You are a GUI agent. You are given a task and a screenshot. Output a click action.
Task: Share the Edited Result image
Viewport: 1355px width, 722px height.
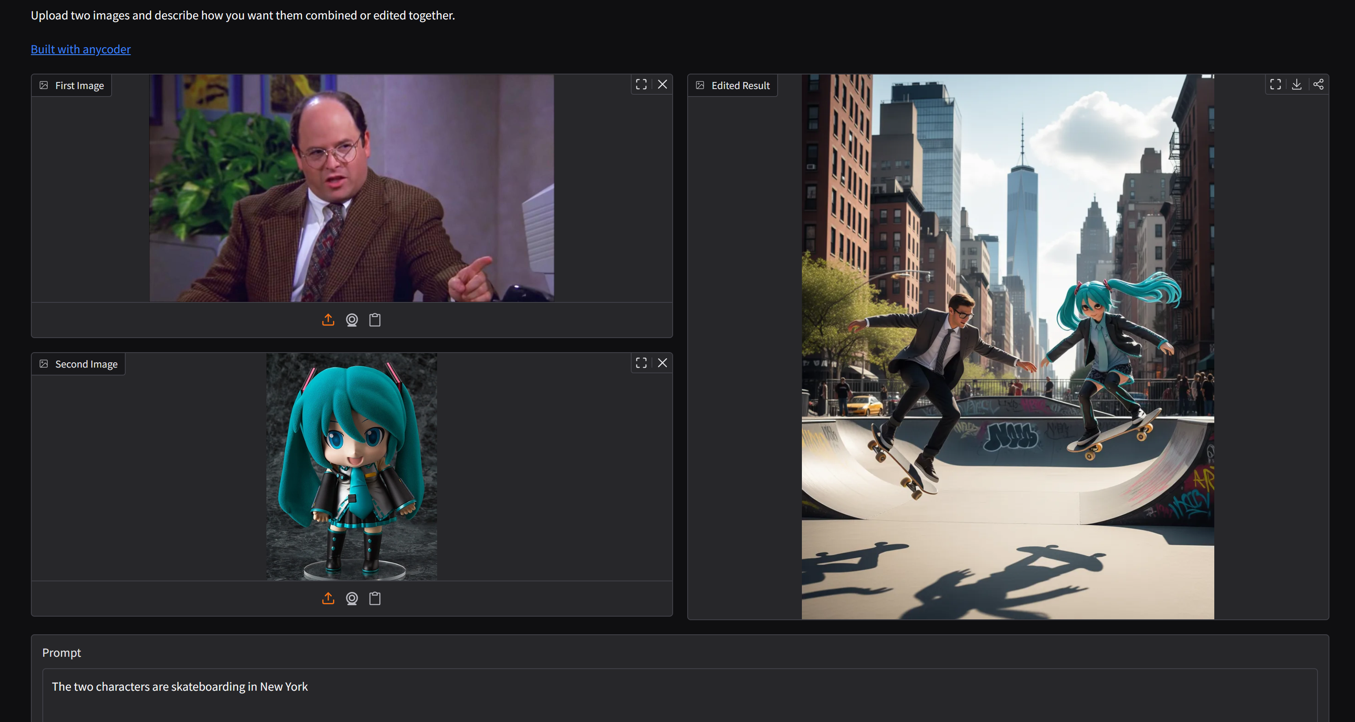point(1318,85)
